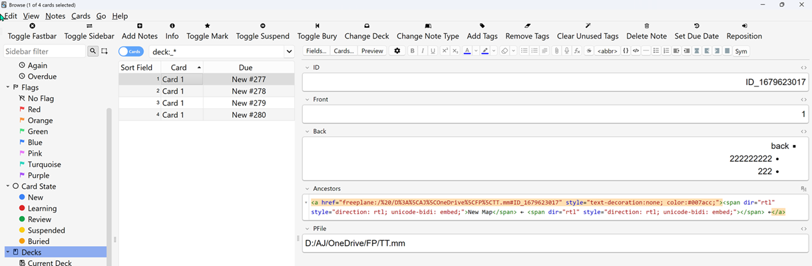
Task: Toggle HTML editor for Front field
Action: [x=803, y=100]
